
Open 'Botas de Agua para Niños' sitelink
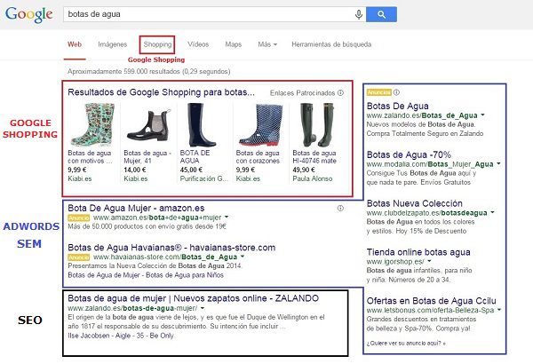click(185, 275)
